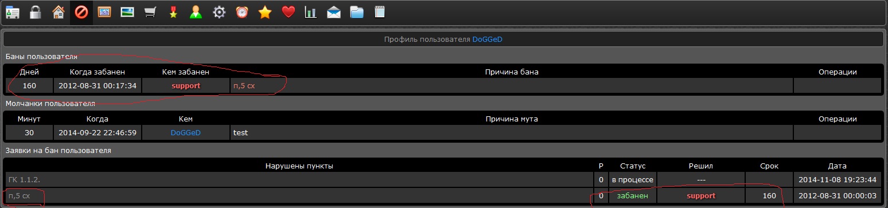Image resolution: width=888 pixels, height=208 pixels.
Task: Click the red heart icon
Action: tap(288, 12)
